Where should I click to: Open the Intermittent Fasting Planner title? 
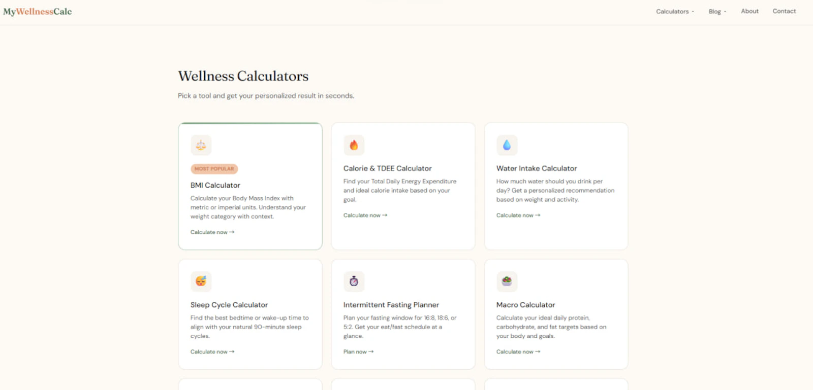[391, 305]
